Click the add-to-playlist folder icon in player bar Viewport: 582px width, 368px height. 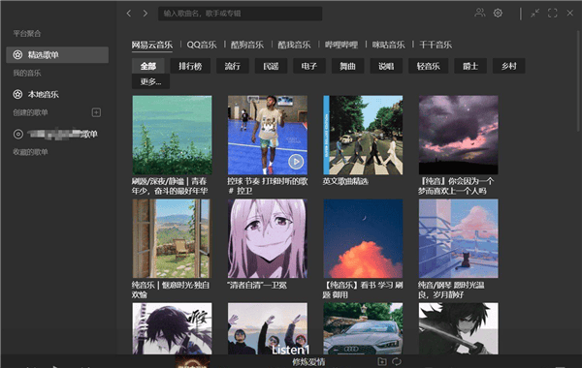tap(382, 361)
